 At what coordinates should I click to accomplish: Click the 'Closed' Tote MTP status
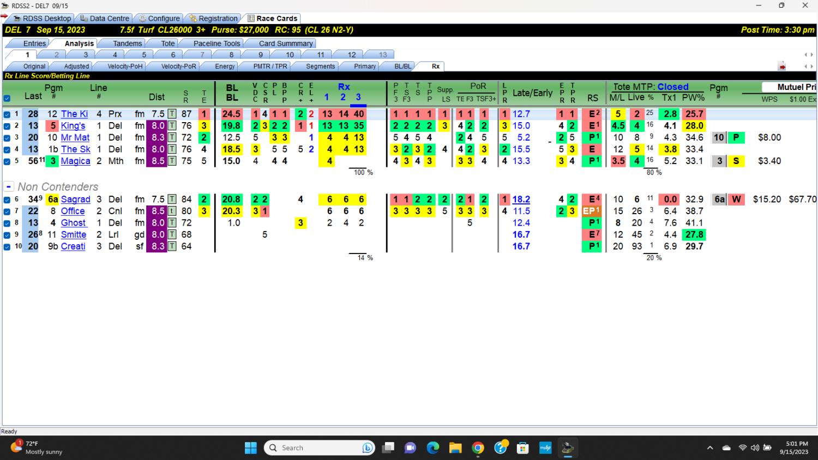pyautogui.click(x=673, y=87)
